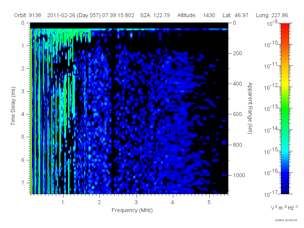Click the 'Frequency (MHz)' axis label
The width and height of the screenshot is (304, 228).
tap(132, 210)
